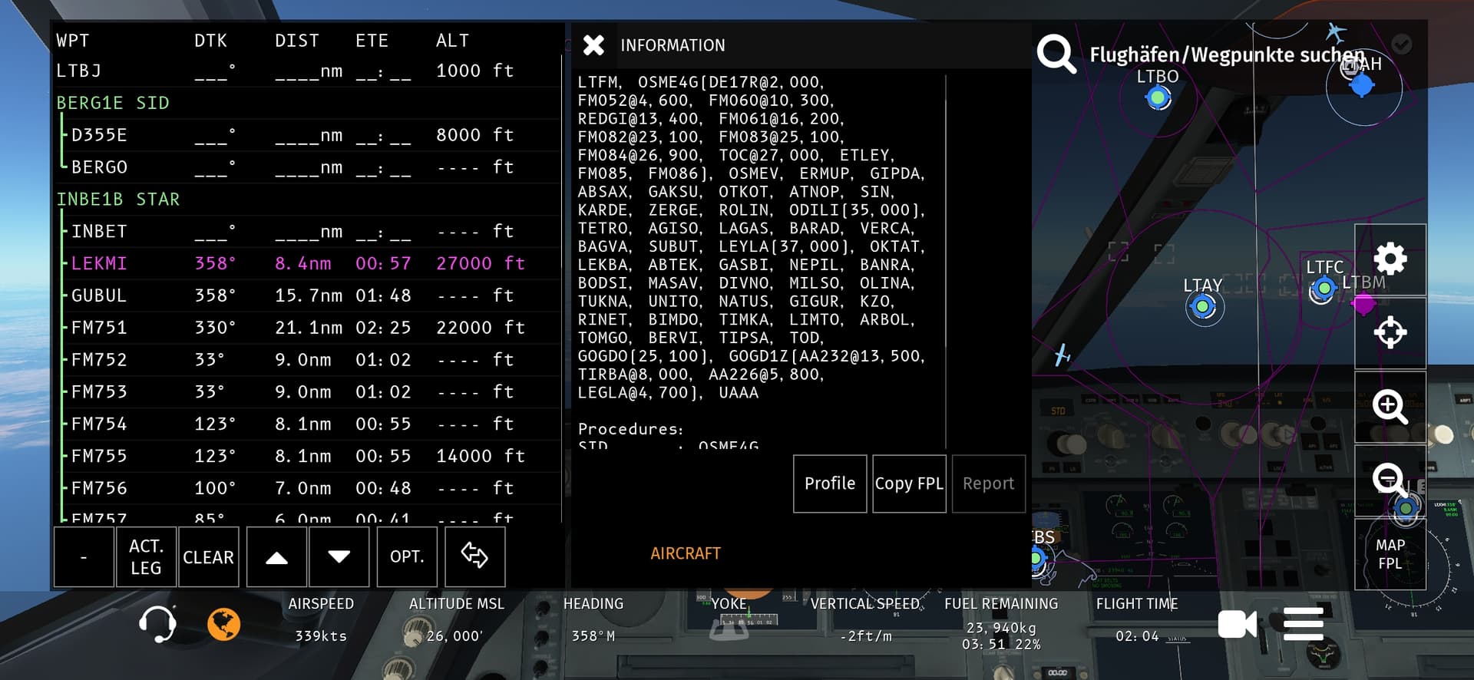Close the Information panel with the X
The height and width of the screenshot is (680, 1474).
593,45
